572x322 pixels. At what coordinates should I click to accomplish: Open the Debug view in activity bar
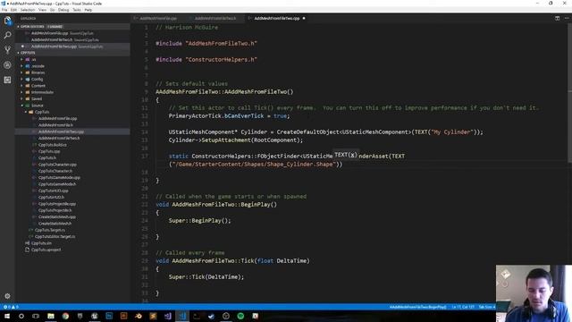click(x=7, y=65)
